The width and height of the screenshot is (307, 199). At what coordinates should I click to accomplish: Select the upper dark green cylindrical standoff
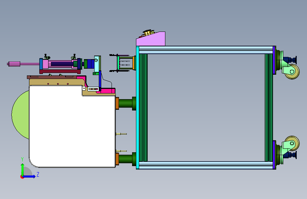(x=127, y=103)
